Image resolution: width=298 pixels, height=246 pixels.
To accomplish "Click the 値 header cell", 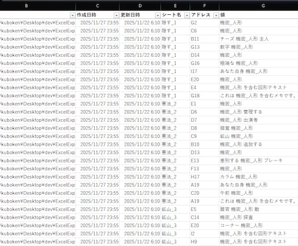I will 258,15.
